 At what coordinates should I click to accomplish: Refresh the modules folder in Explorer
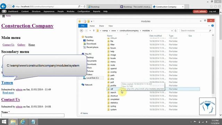click(x=176, y=31)
